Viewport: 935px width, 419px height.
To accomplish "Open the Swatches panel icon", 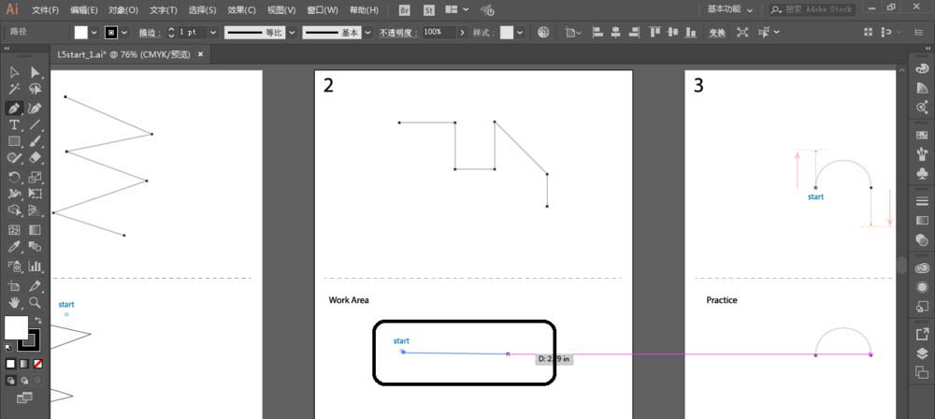I will point(922,136).
